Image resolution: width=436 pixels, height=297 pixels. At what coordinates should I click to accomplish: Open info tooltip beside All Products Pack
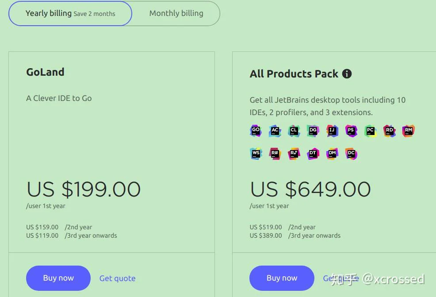click(347, 74)
